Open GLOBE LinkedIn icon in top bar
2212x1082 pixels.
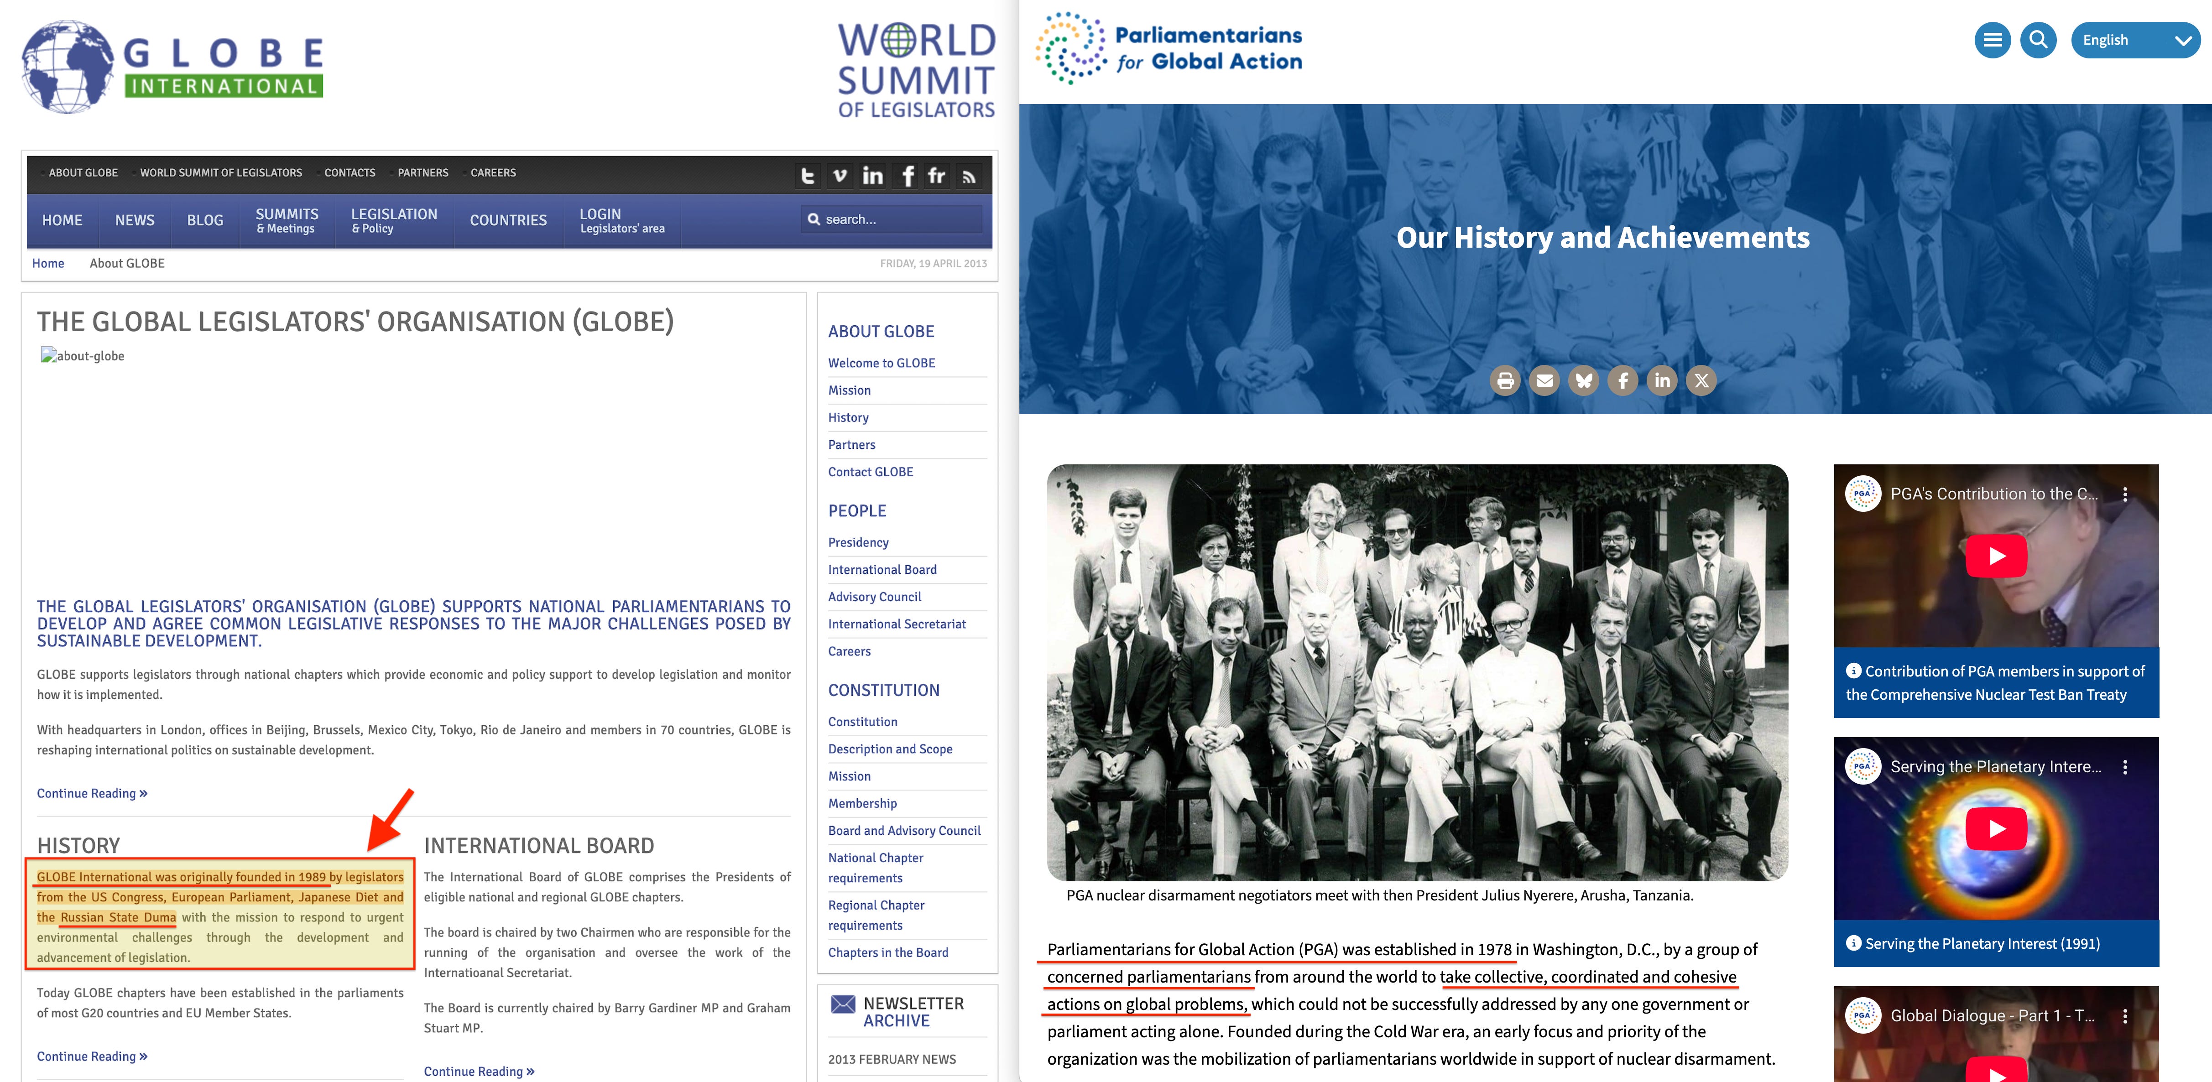(872, 176)
